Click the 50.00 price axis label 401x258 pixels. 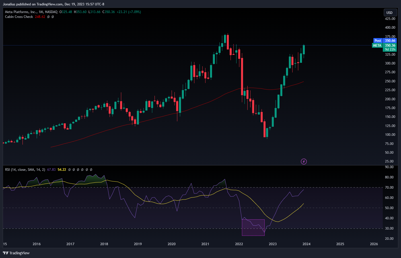point(389,153)
